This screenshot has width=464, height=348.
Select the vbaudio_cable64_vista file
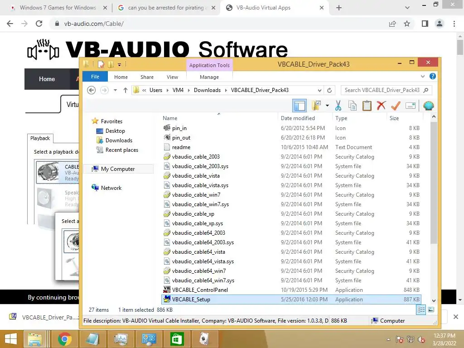click(198, 252)
